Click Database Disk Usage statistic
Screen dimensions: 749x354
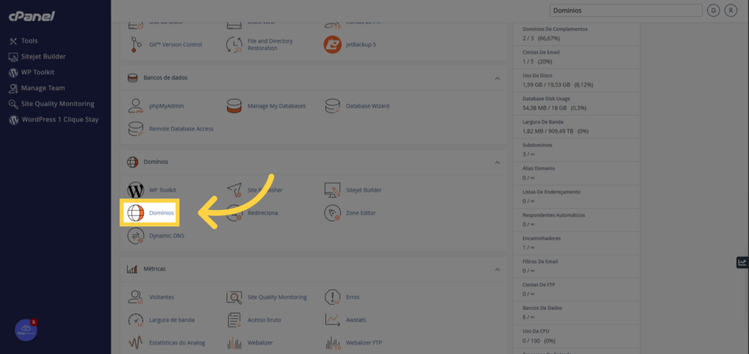pos(576,103)
